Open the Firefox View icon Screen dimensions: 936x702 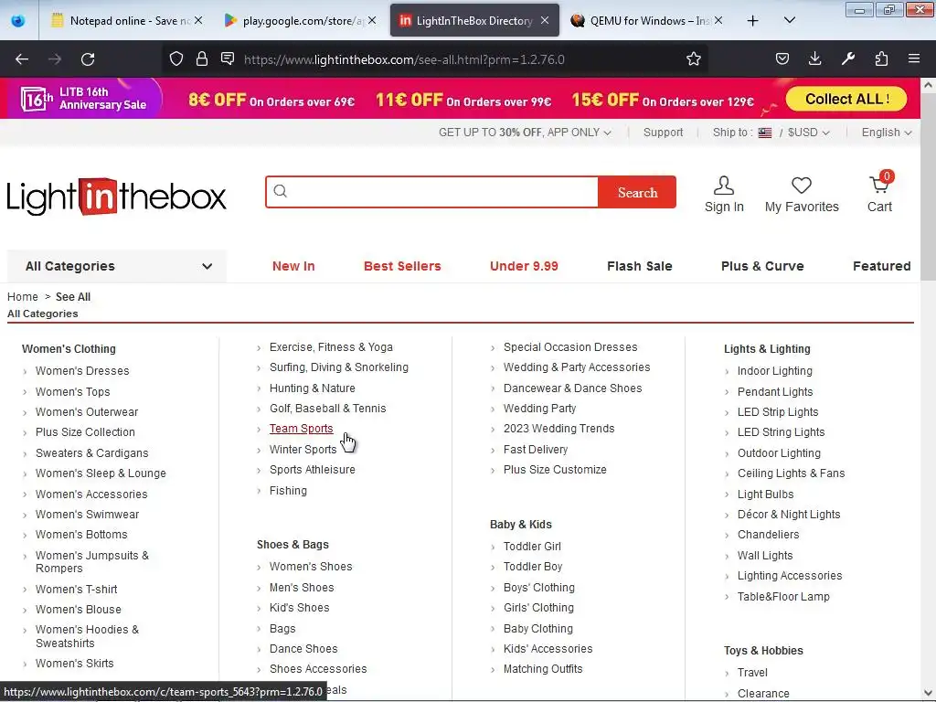pos(18,21)
